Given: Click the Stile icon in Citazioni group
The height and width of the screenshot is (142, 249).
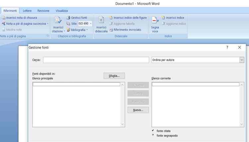Looking at the screenshot, I should pyautogui.click(x=68, y=24).
